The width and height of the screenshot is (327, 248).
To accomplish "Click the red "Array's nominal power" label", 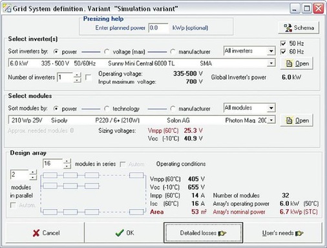I will [x=239, y=212].
